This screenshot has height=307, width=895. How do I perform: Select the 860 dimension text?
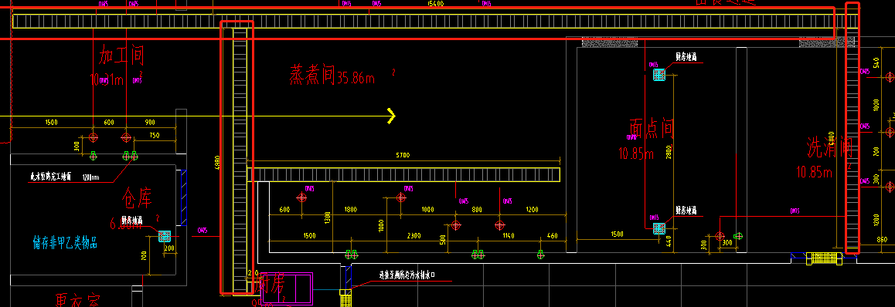[x=882, y=241]
